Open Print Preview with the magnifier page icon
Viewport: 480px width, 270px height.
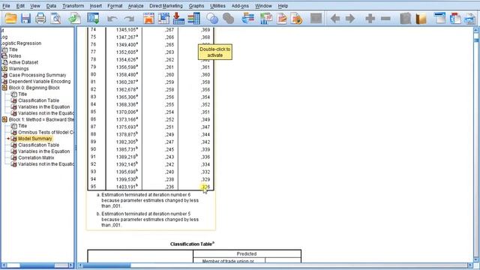56,18
